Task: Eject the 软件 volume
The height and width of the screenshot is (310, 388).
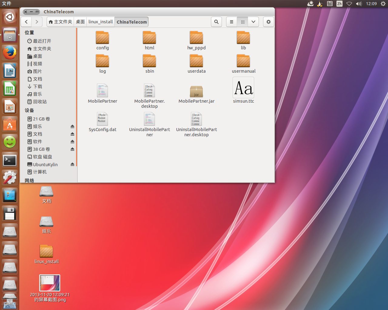Action: (72, 141)
